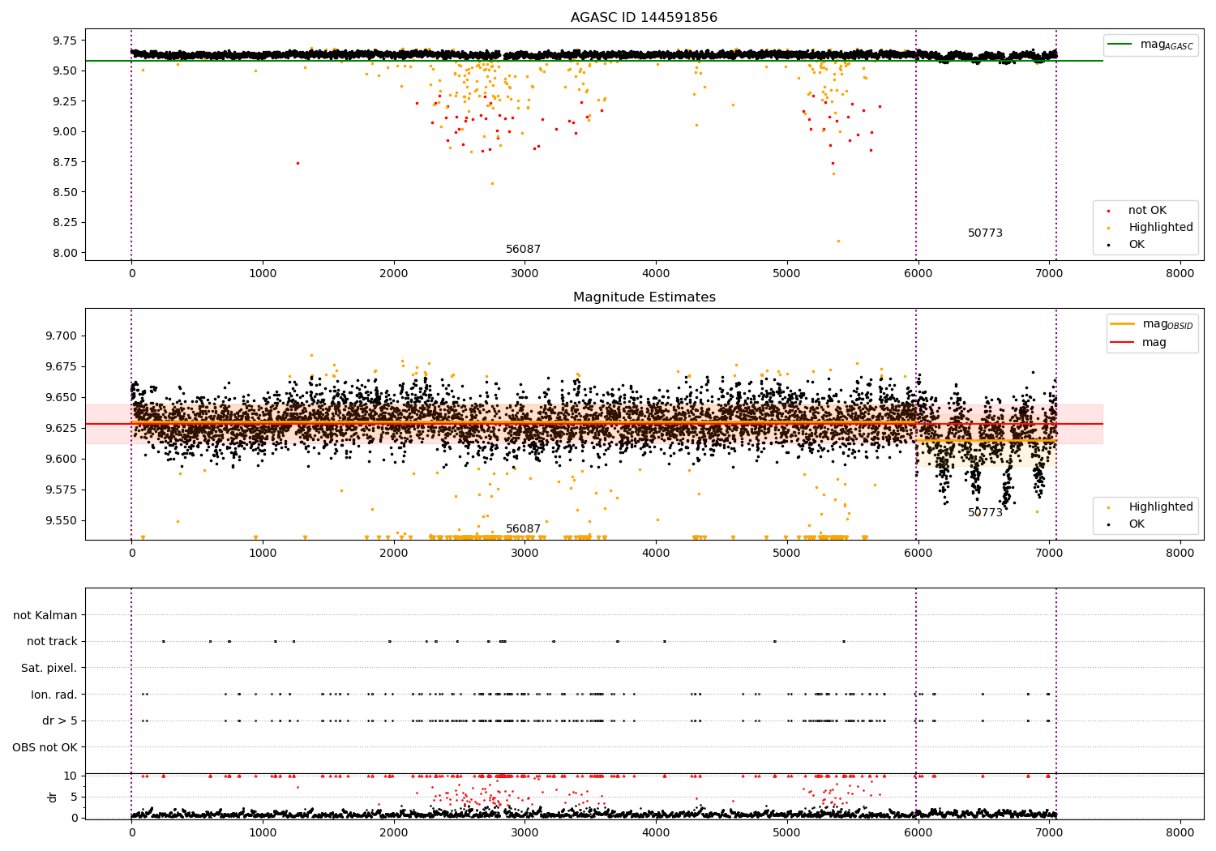The image size is (1216, 851).
Task: Click the "Sat. pixel." row label
Action: (49, 669)
